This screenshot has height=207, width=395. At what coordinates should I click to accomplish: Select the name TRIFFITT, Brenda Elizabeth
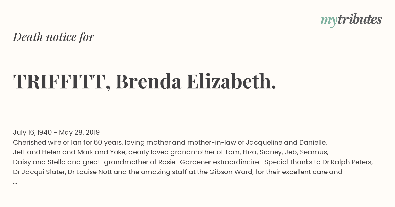click(x=145, y=81)
